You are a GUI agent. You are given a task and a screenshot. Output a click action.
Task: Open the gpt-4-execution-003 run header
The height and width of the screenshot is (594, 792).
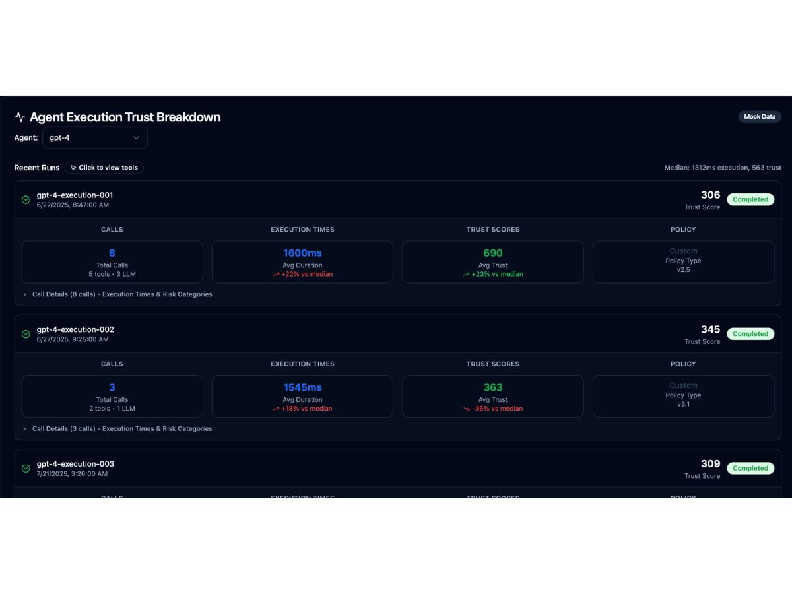(x=398, y=469)
